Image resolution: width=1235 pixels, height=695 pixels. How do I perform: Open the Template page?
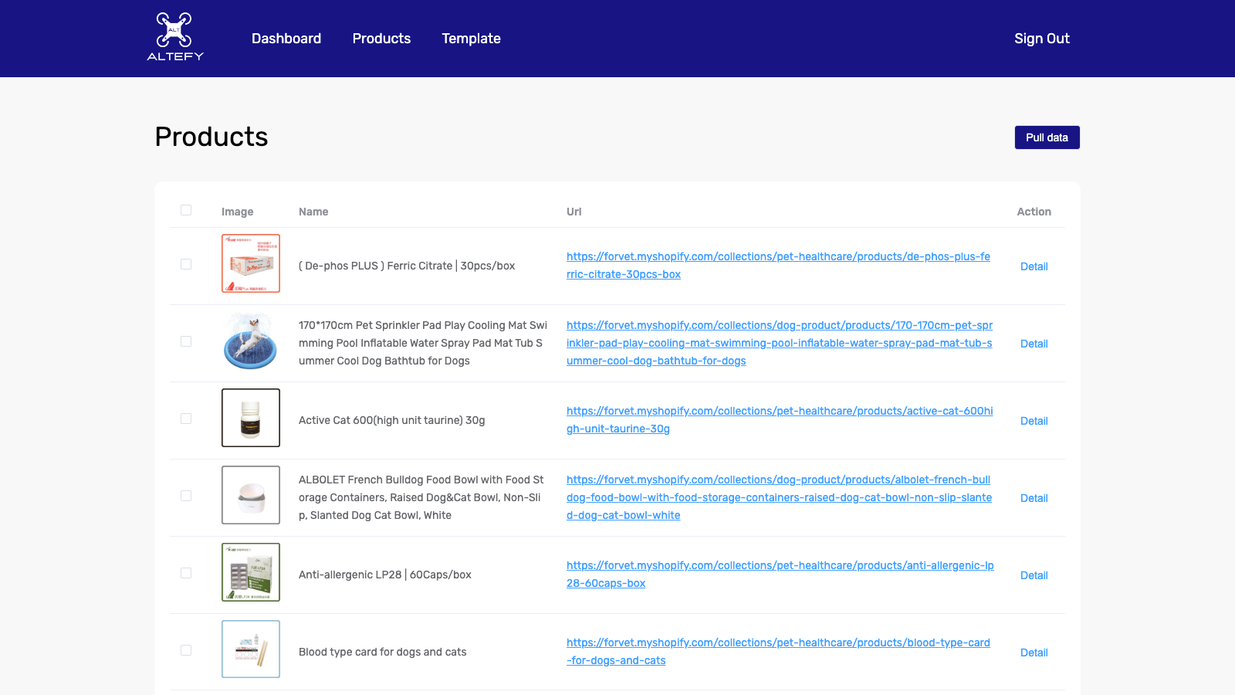(x=471, y=39)
